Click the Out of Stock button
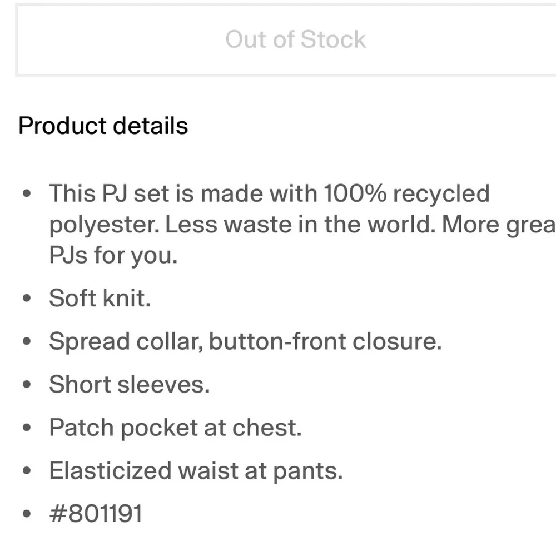Screen dimensions: 556x556 pos(286,39)
